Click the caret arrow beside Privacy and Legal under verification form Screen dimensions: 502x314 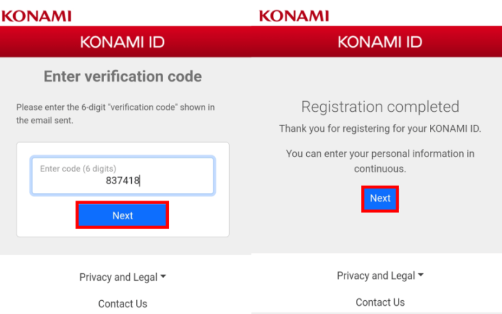(x=163, y=276)
